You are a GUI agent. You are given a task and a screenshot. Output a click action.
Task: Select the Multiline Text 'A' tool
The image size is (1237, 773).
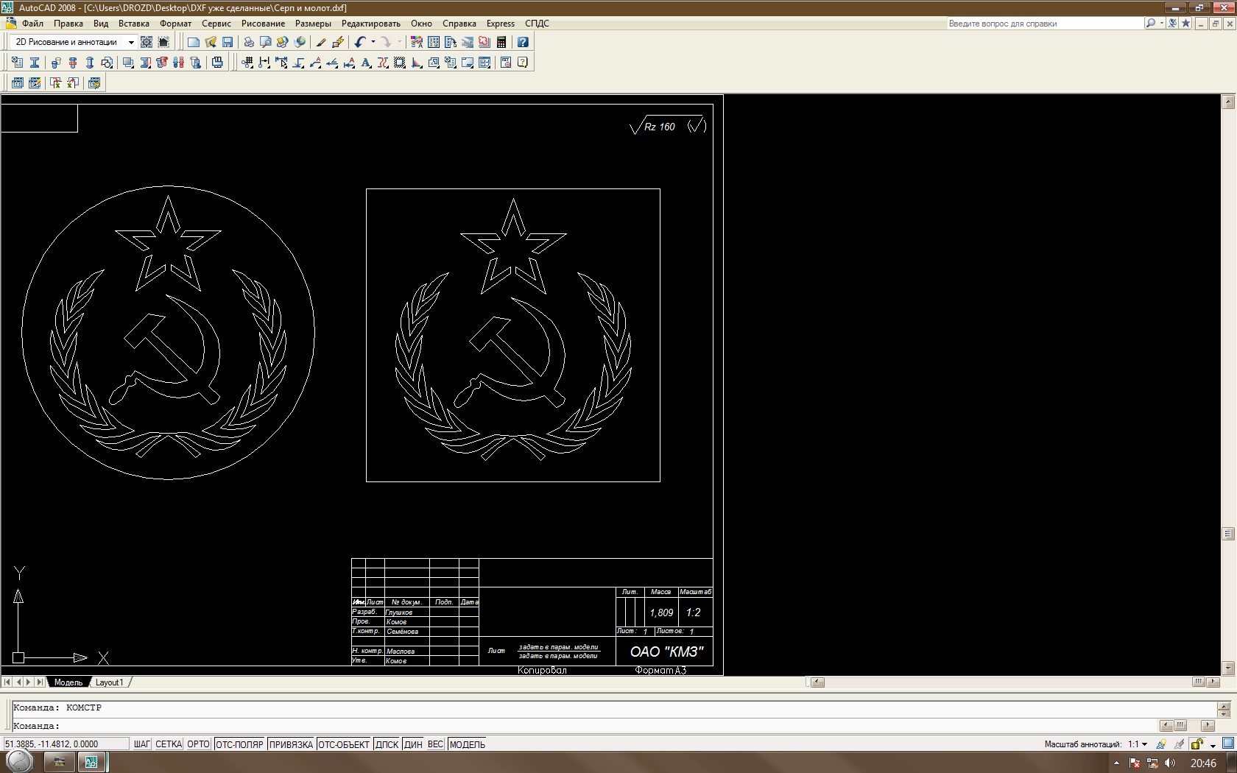(366, 63)
